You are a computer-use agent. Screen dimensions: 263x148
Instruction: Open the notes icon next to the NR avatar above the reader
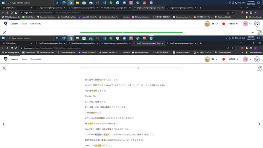click(257, 59)
